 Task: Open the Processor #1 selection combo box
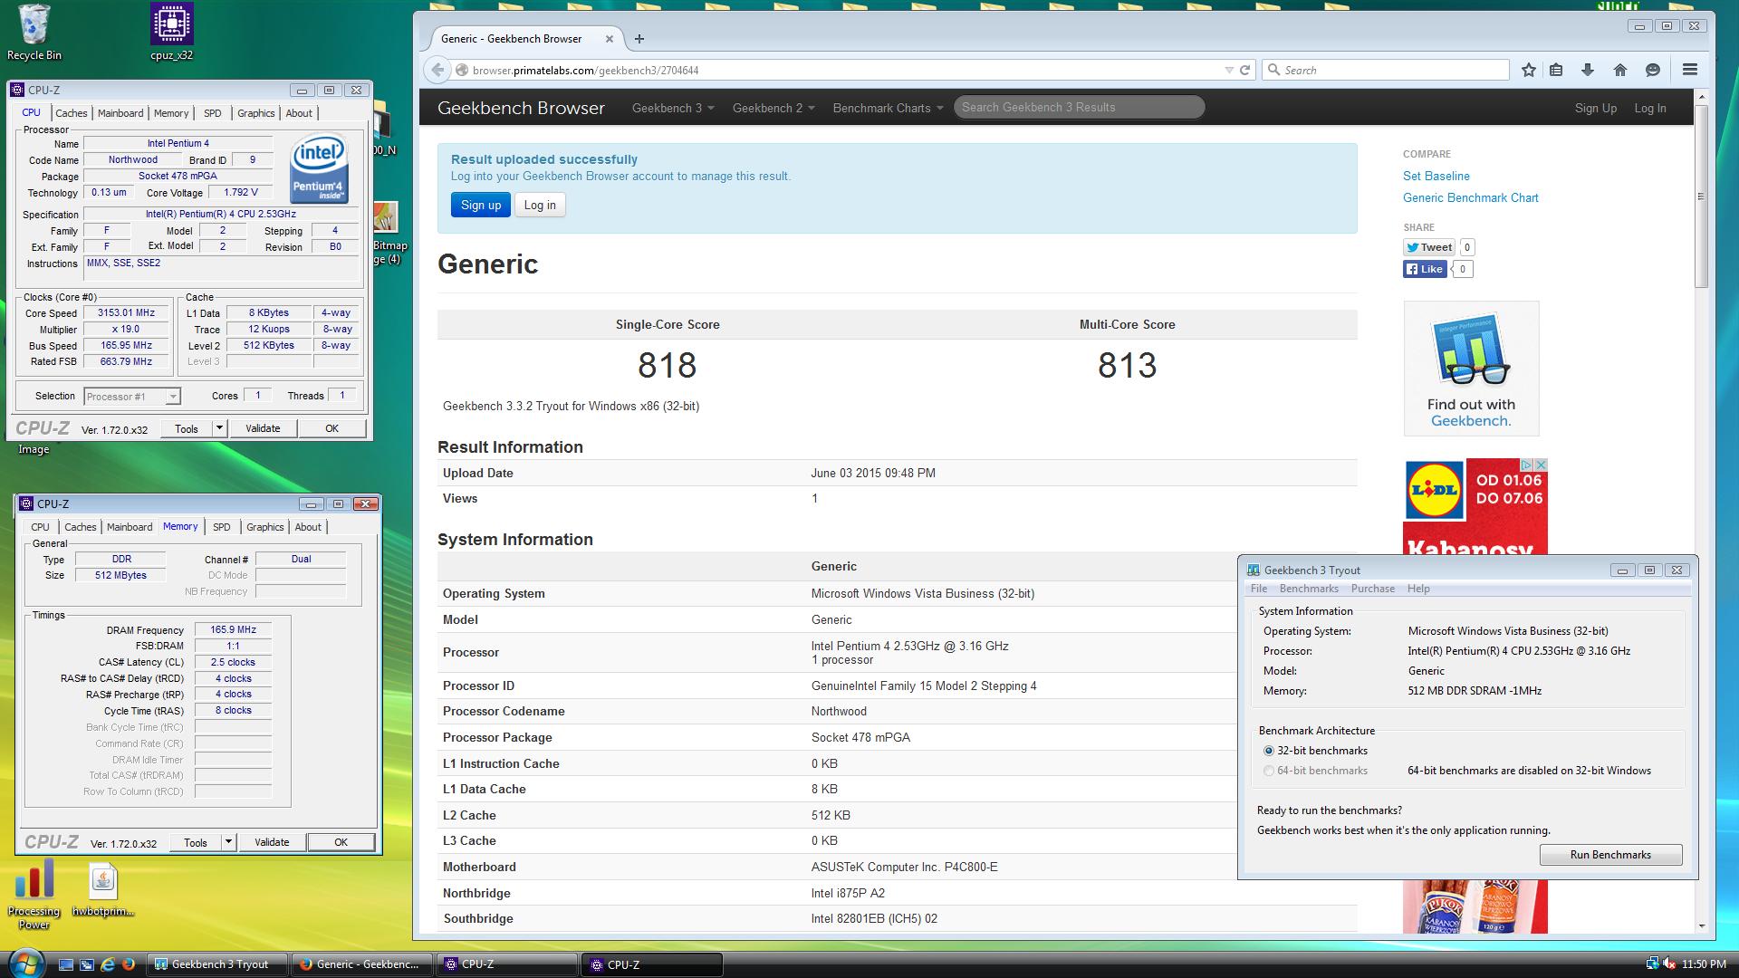[132, 397]
